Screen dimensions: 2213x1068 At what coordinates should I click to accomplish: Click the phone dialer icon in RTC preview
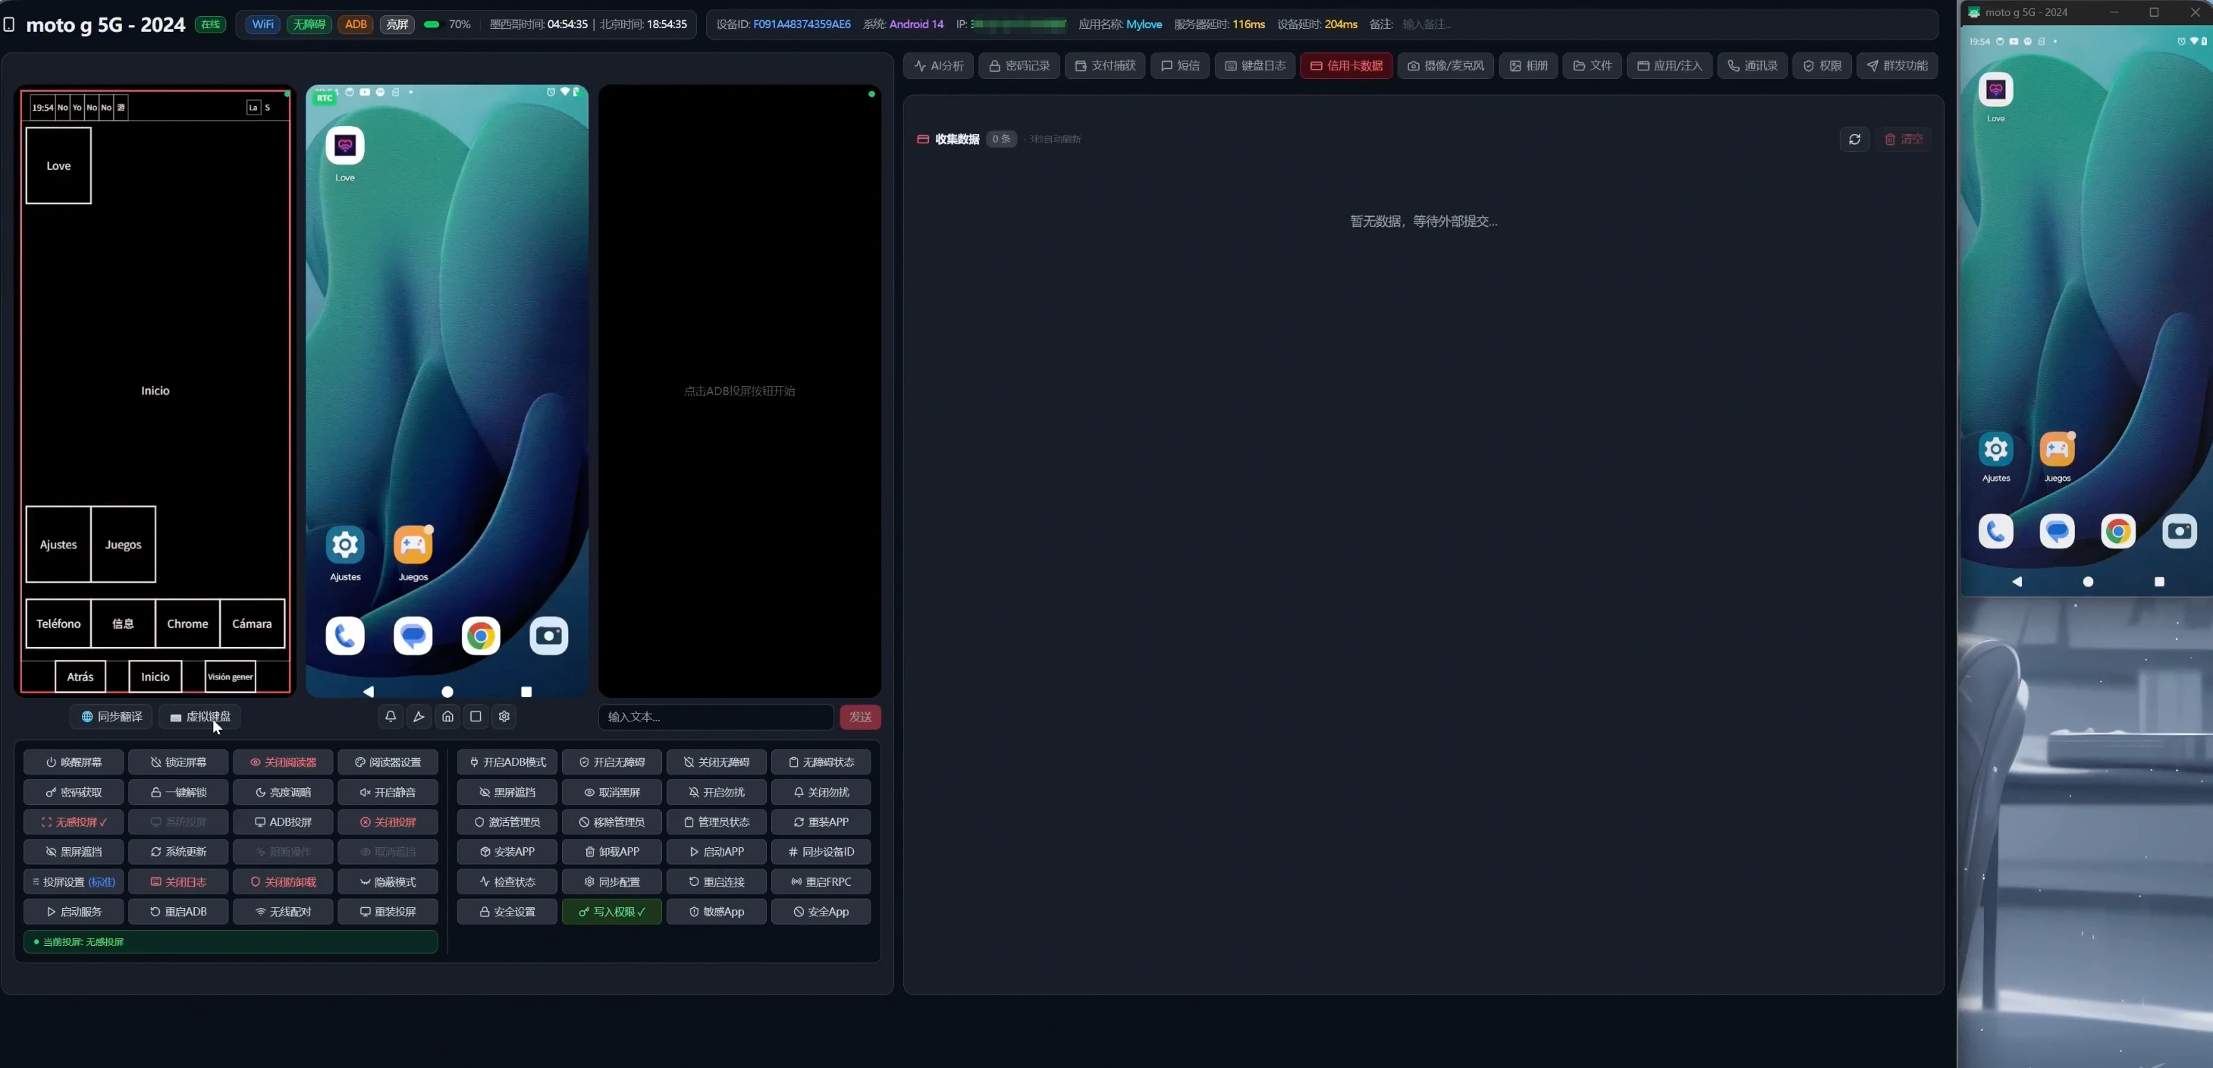345,636
